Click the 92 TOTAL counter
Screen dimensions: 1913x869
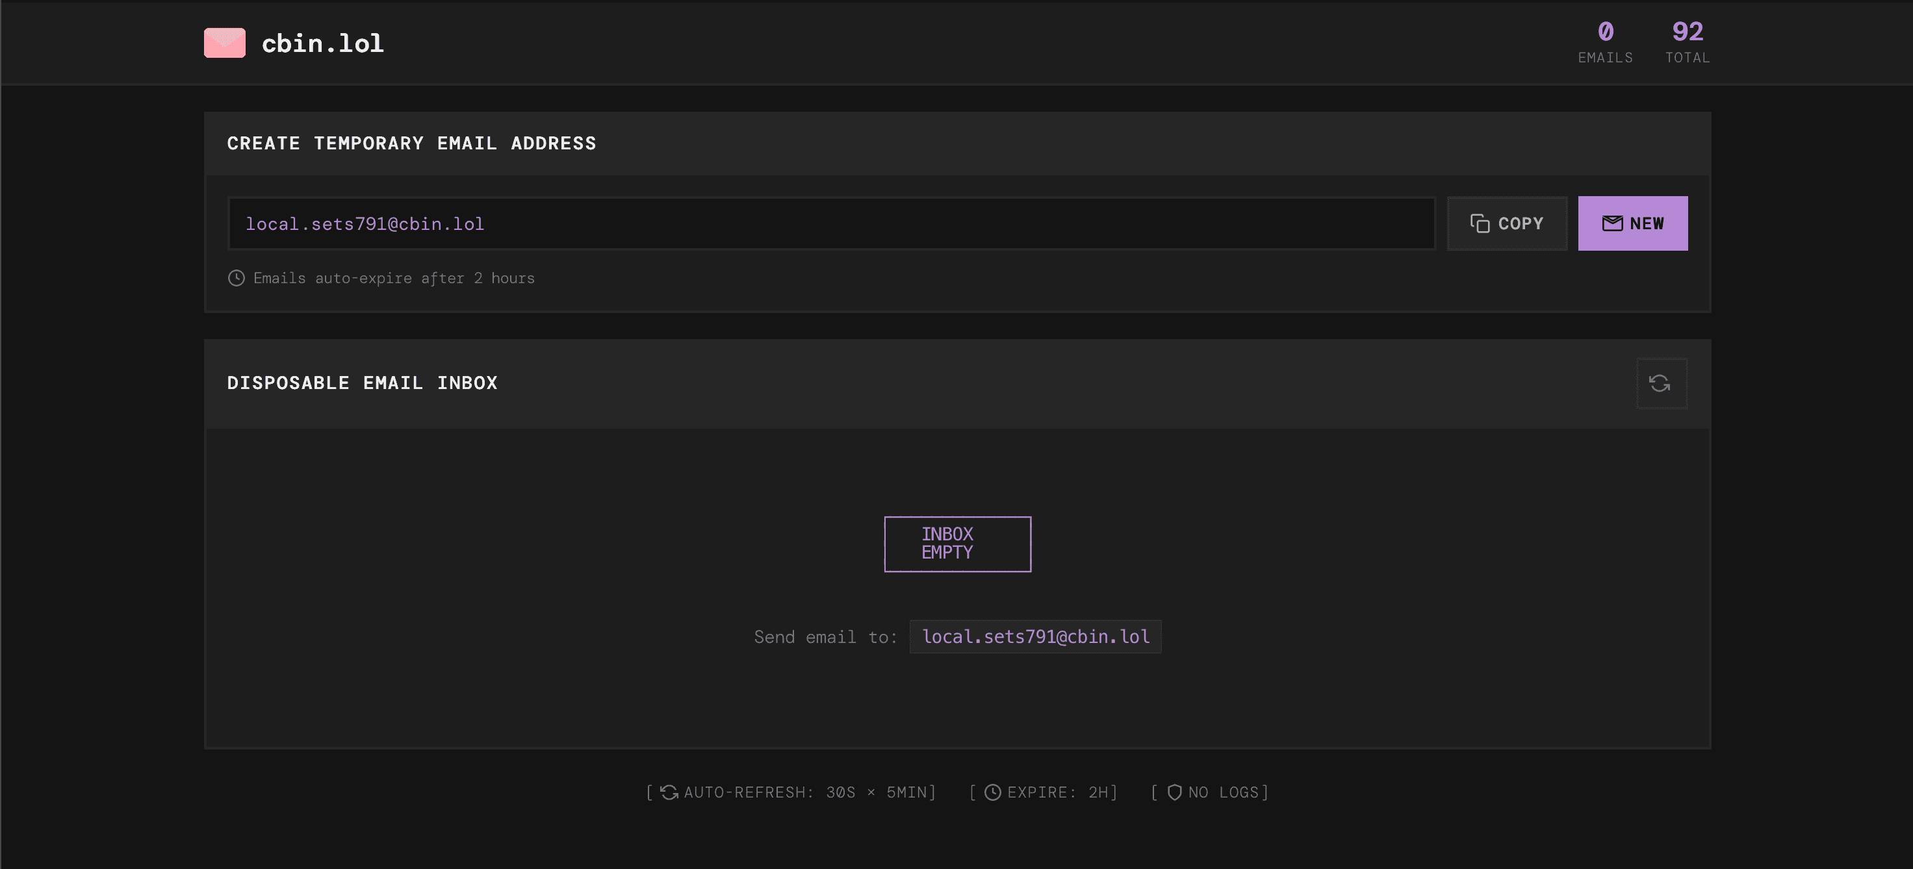(1686, 42)
